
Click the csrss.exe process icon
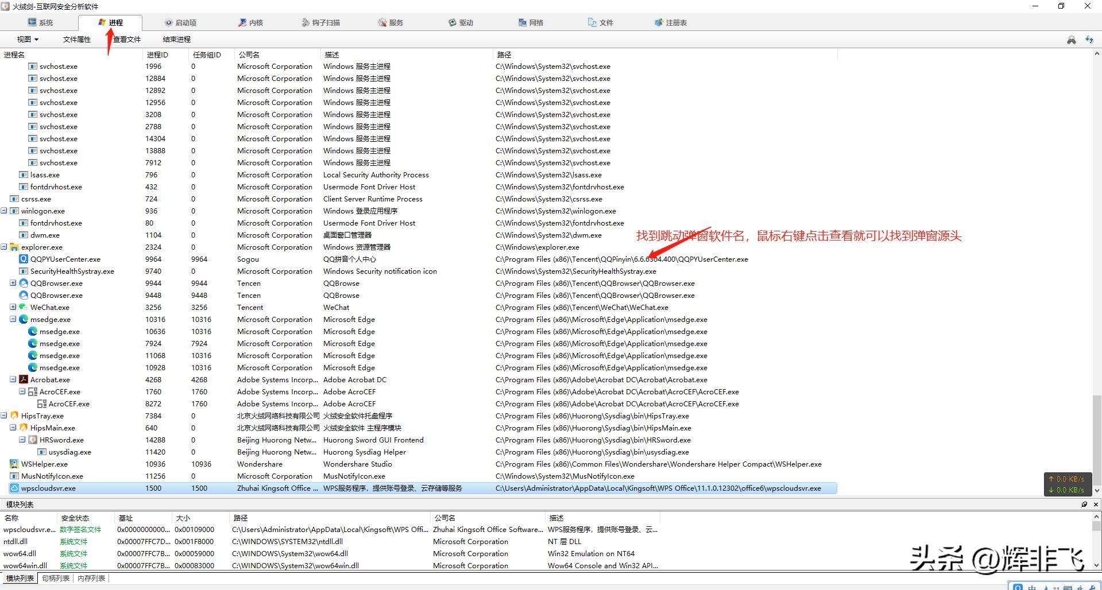pyautogui.click(x=14, y=199)
